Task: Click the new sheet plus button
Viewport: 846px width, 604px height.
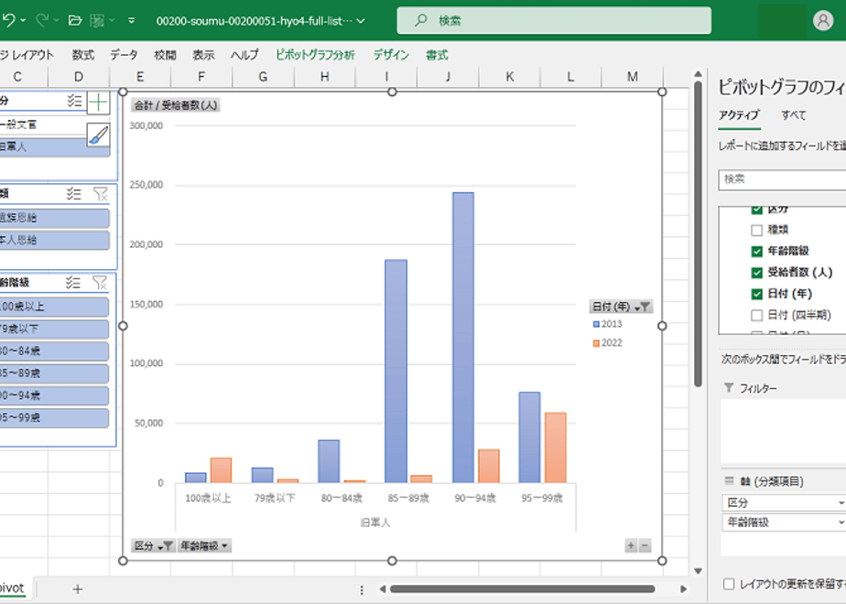Action: click(x=78, y=589)
